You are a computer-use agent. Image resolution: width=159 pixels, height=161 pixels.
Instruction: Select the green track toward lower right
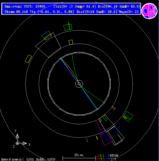tap(92, 94)
